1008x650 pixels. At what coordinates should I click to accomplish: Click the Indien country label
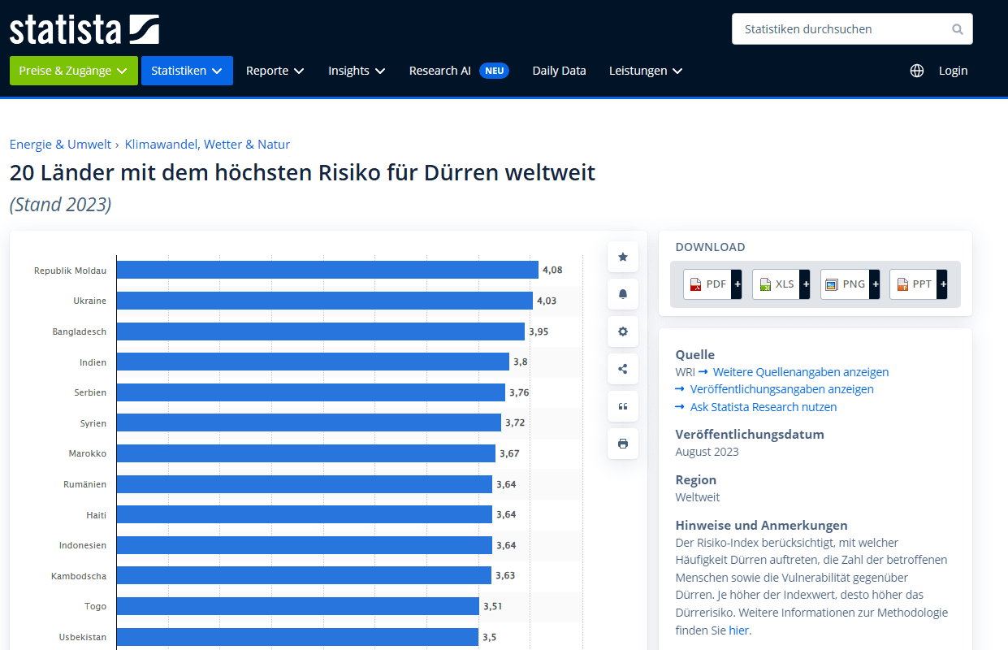93,362
